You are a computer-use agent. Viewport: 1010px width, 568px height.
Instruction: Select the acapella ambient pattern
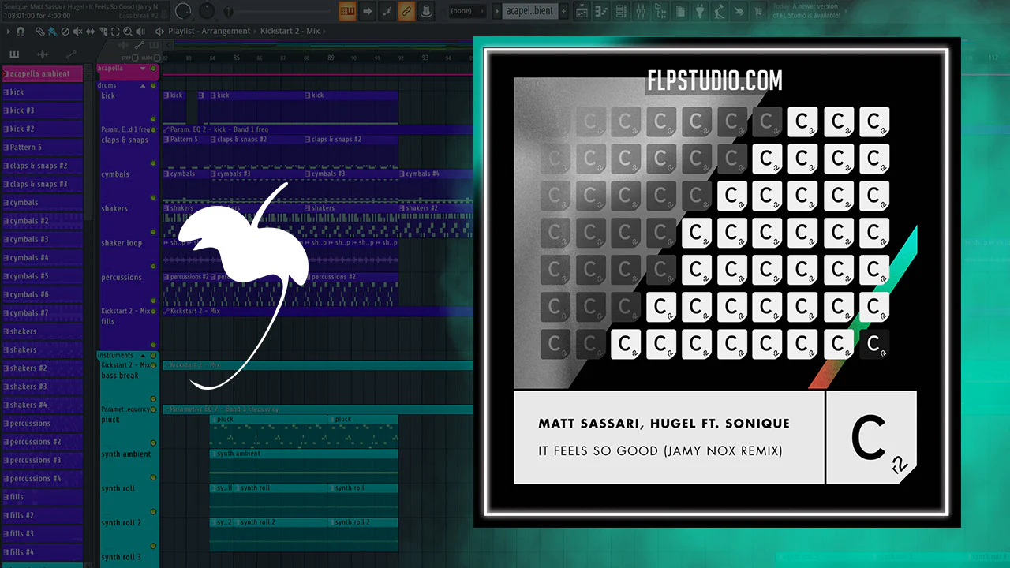point(41,73)
